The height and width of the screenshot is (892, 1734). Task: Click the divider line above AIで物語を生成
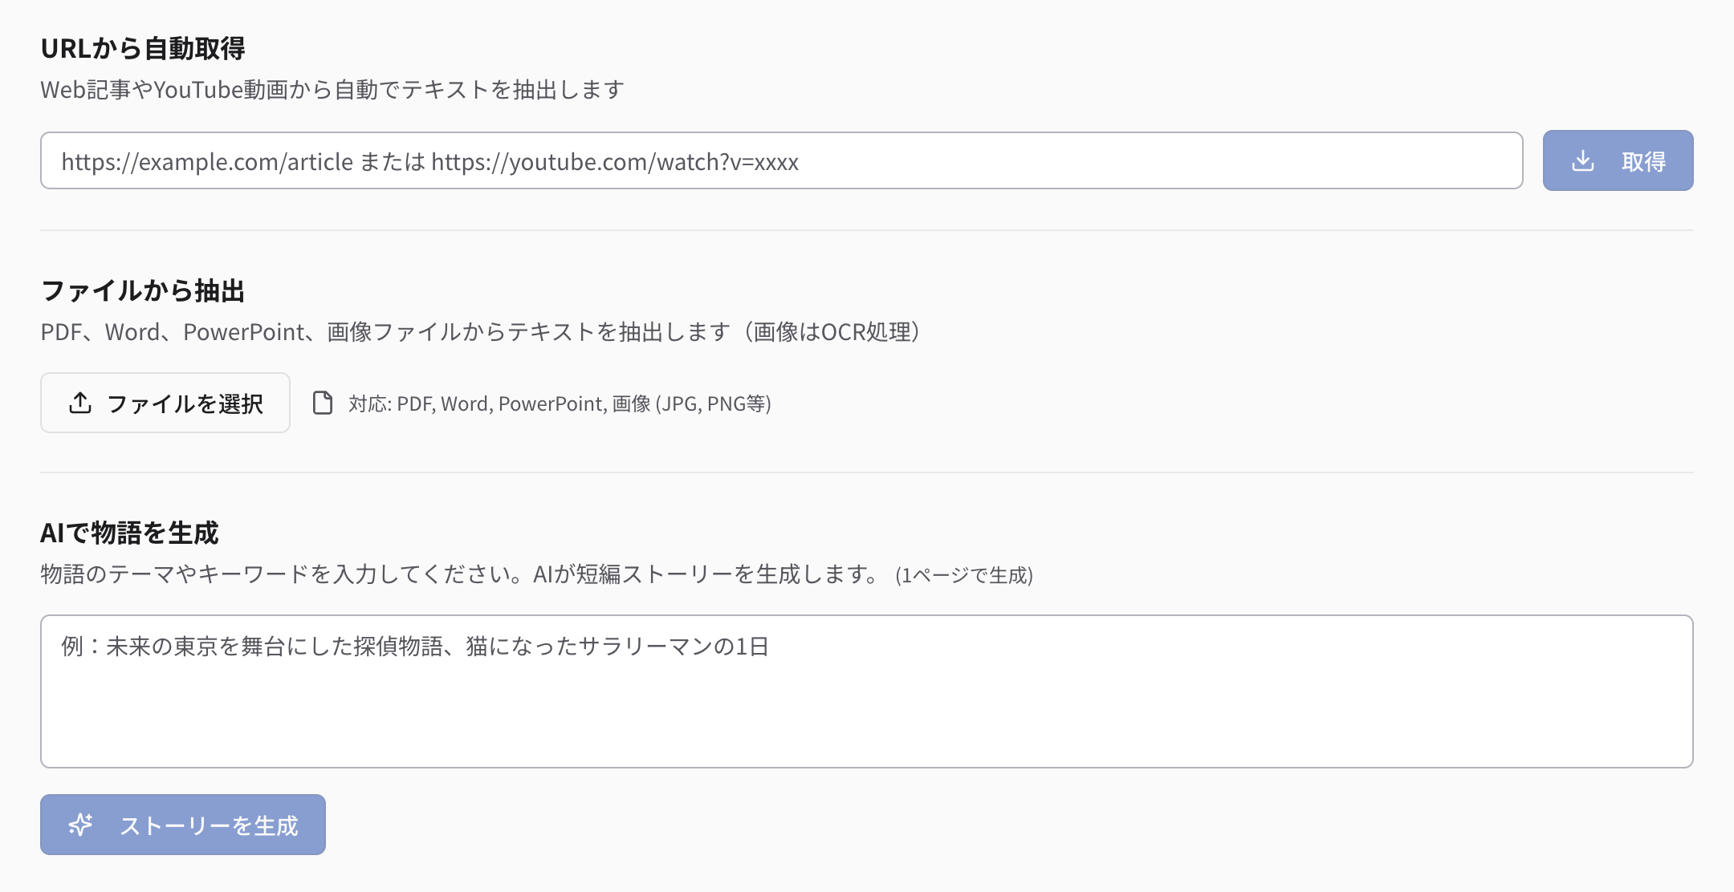coord(865,472)
